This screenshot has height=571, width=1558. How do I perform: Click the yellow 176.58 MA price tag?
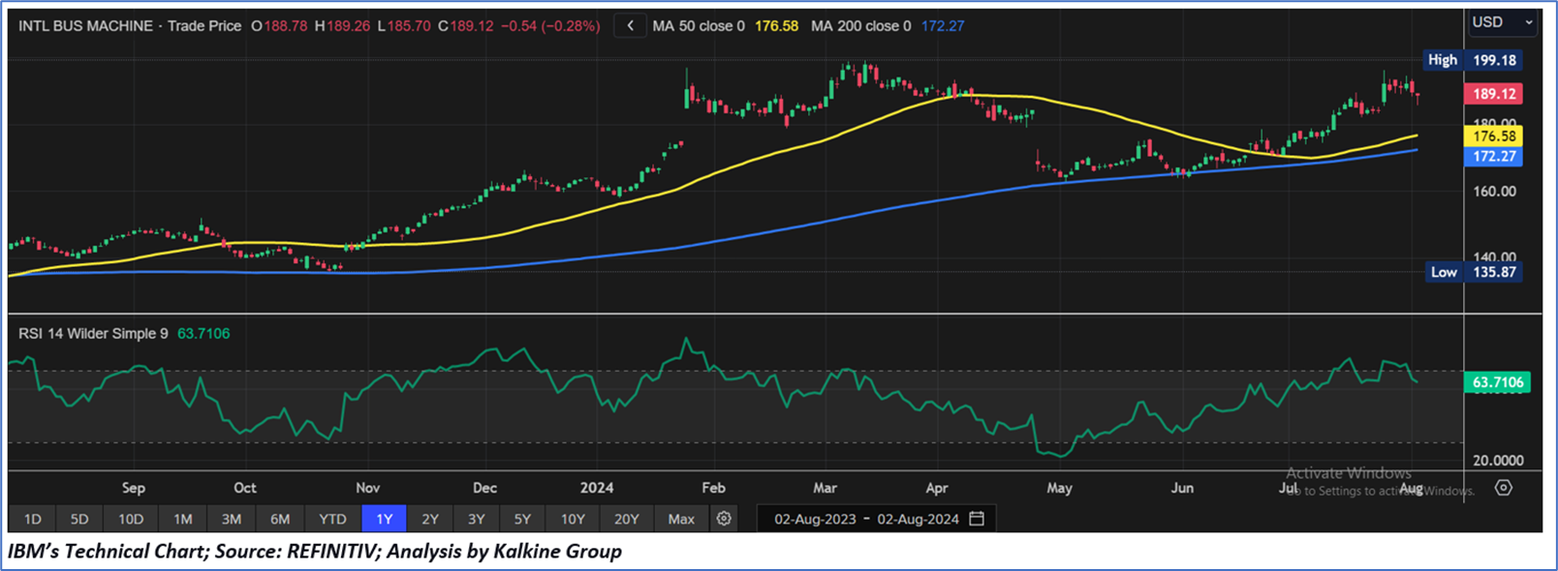pyautogui.click(x=1493, y=136)
